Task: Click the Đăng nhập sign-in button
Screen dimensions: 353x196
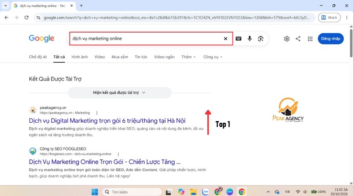Action: click(x=331, y=39)
